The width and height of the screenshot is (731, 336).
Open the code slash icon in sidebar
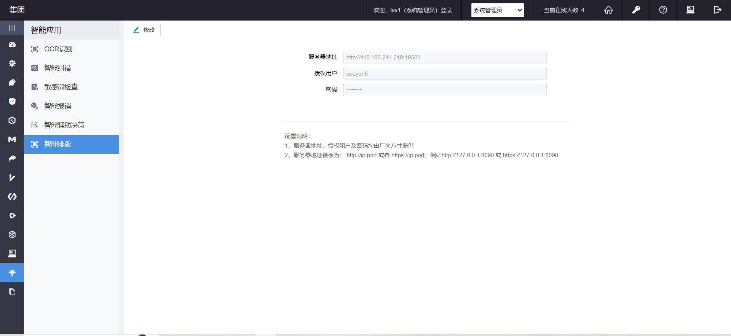tap(12, 197)
